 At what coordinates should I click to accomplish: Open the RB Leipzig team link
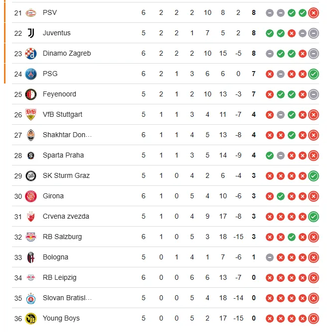(59, 278)
